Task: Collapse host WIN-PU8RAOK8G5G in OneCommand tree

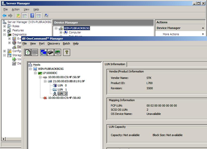Action: coord(30,69)
